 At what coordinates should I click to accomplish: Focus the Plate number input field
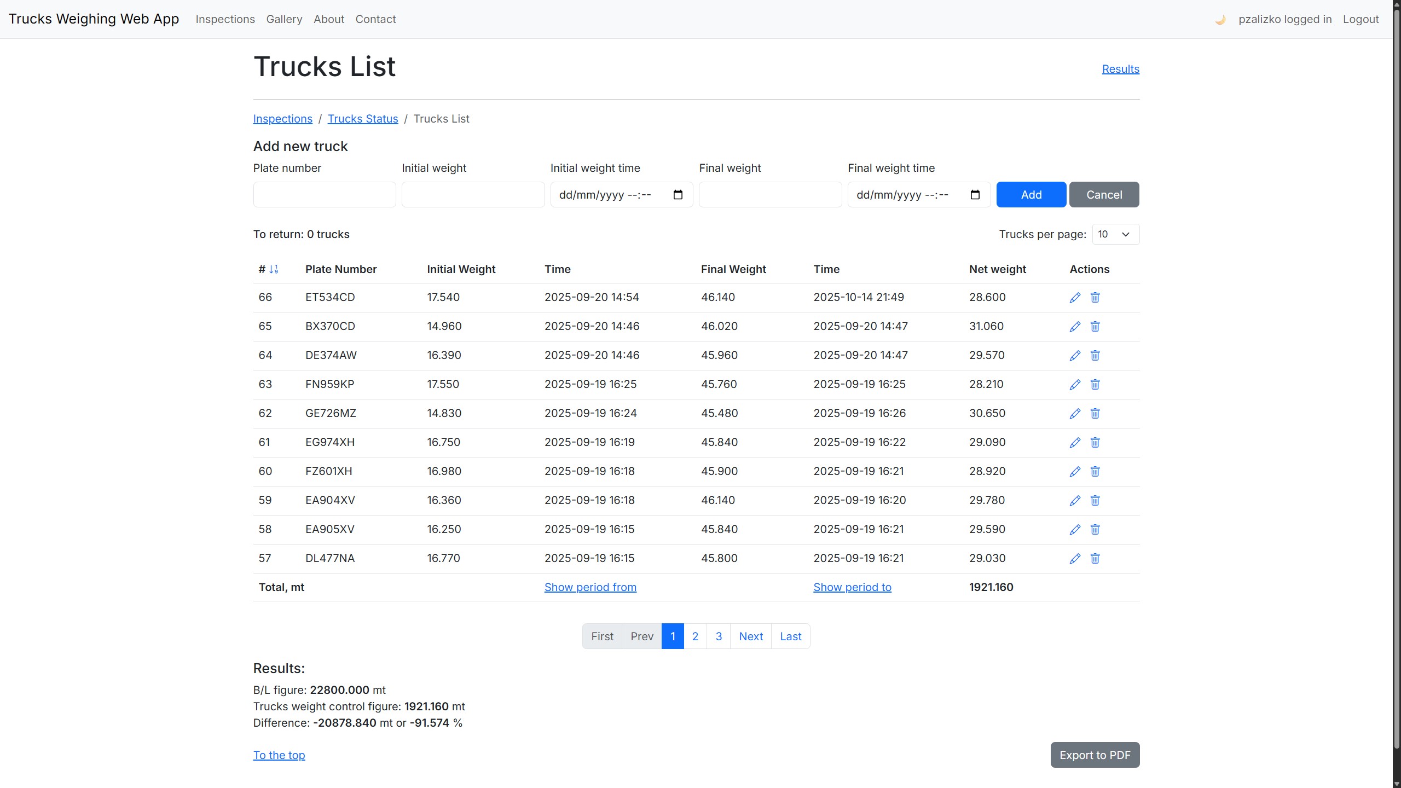pos(324,195)
